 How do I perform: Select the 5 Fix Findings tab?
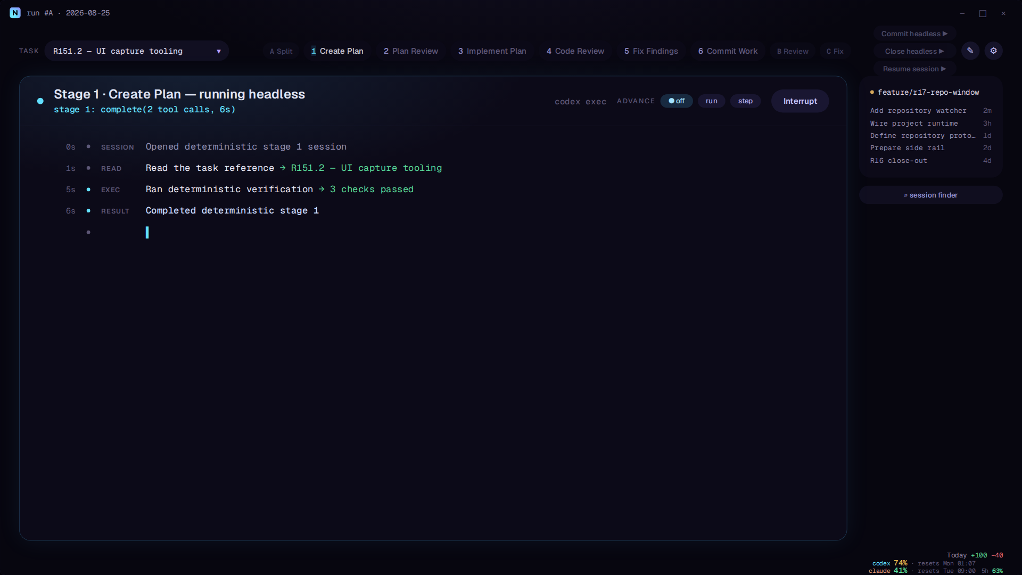tap(651, 51)
